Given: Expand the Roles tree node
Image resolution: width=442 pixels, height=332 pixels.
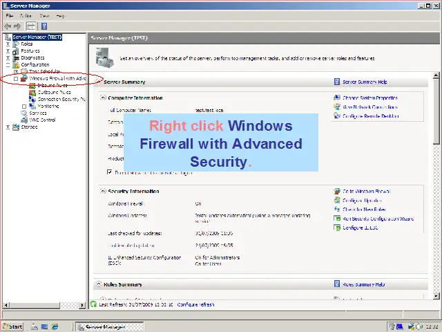Looking at the screenshot, I should pos(8,44).
